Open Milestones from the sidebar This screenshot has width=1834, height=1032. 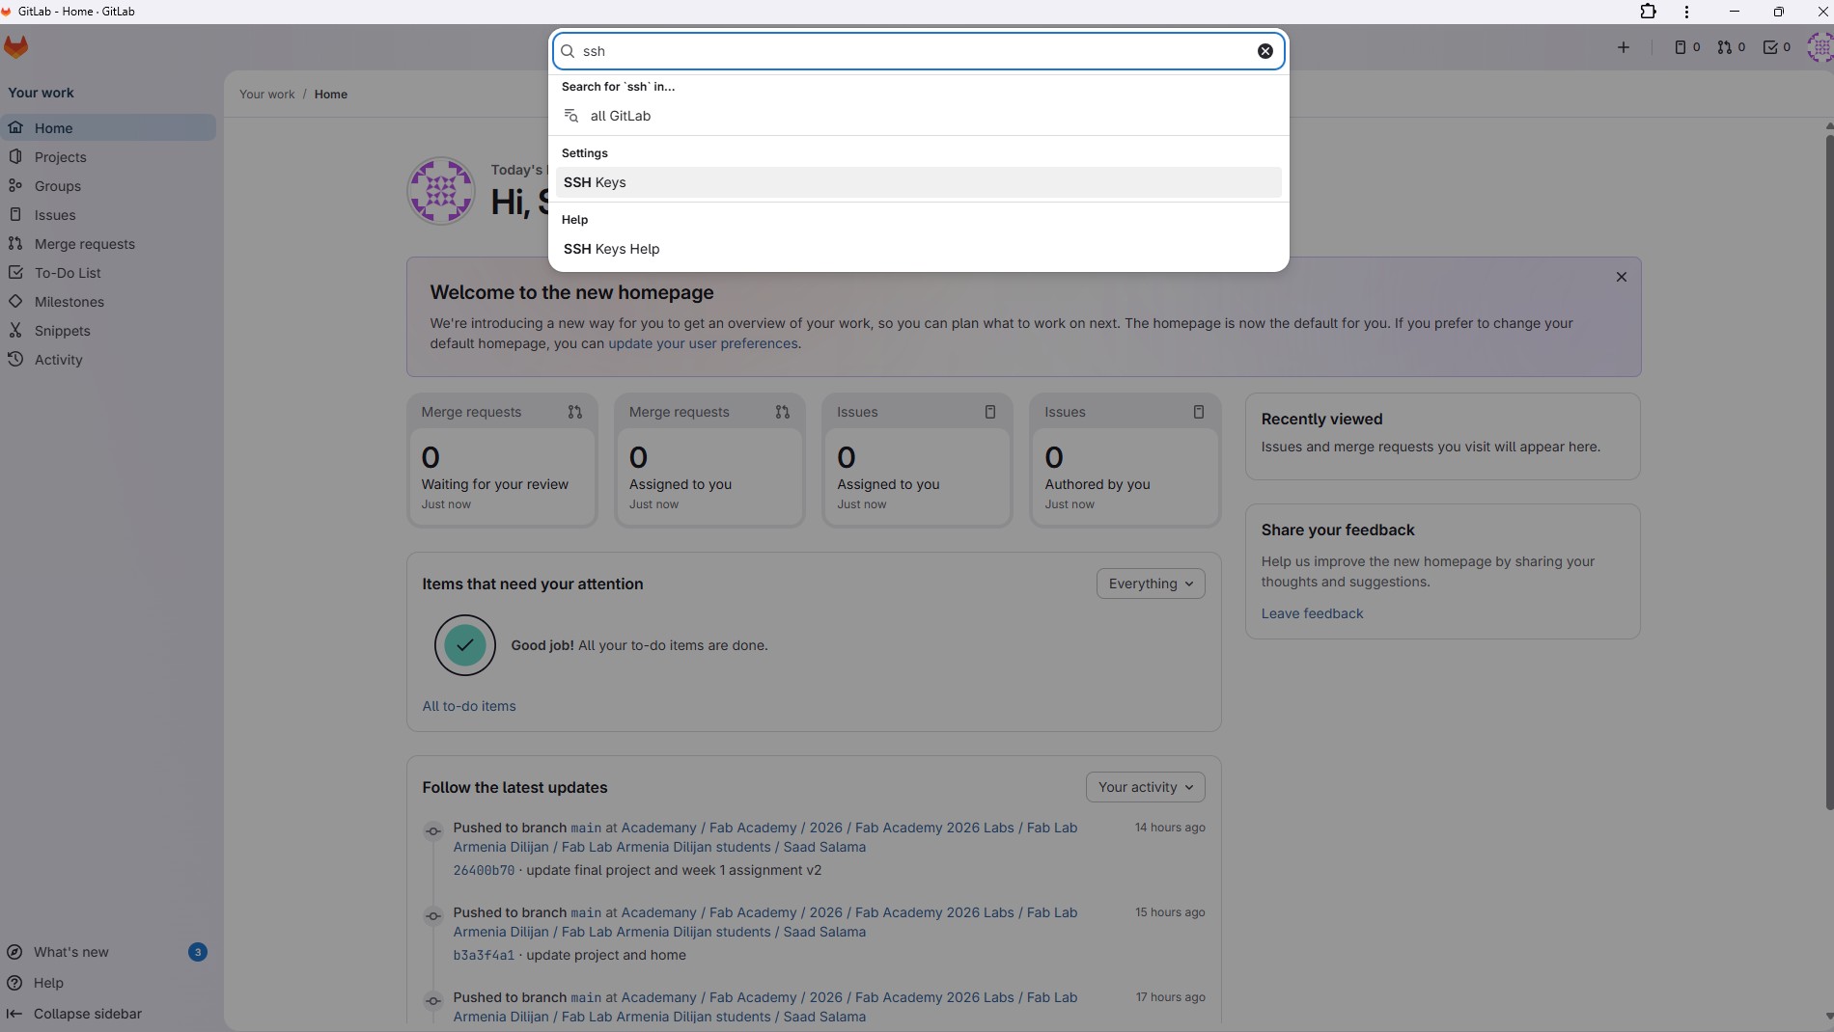[x=69, y=302]
